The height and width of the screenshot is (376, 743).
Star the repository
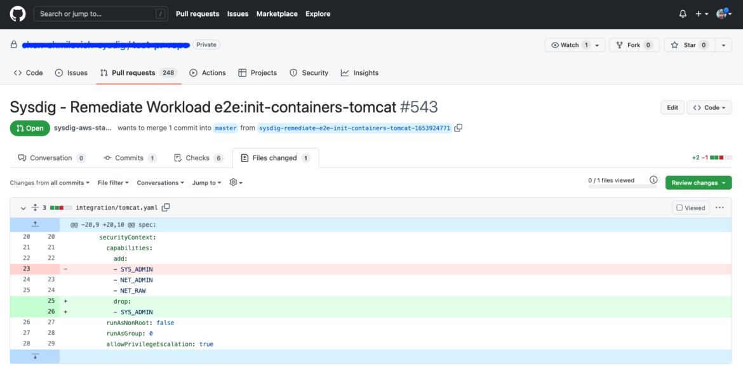tap(690, 45)
